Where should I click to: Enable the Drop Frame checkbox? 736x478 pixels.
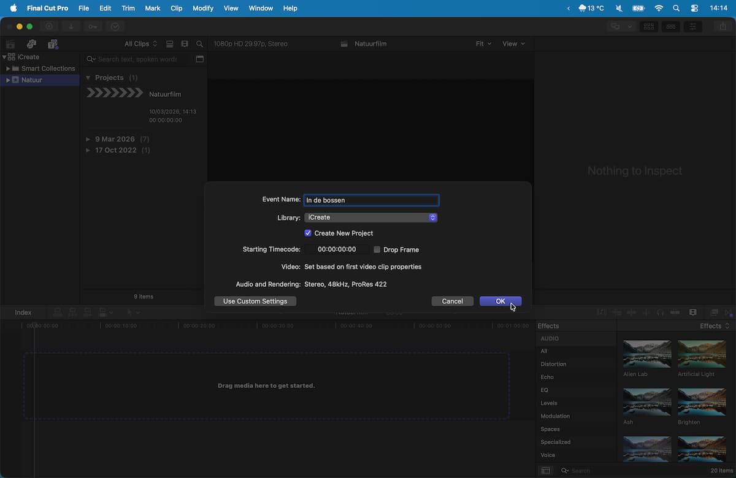tap(377, 249)
